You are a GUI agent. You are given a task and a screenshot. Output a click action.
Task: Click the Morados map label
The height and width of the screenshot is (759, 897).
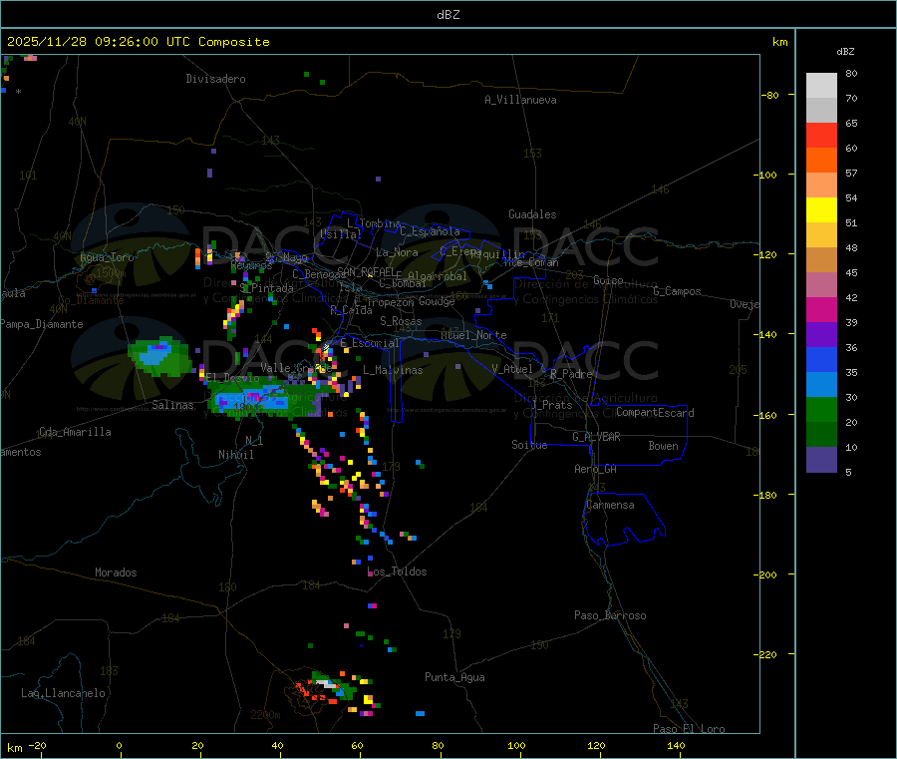click(116, 572)
